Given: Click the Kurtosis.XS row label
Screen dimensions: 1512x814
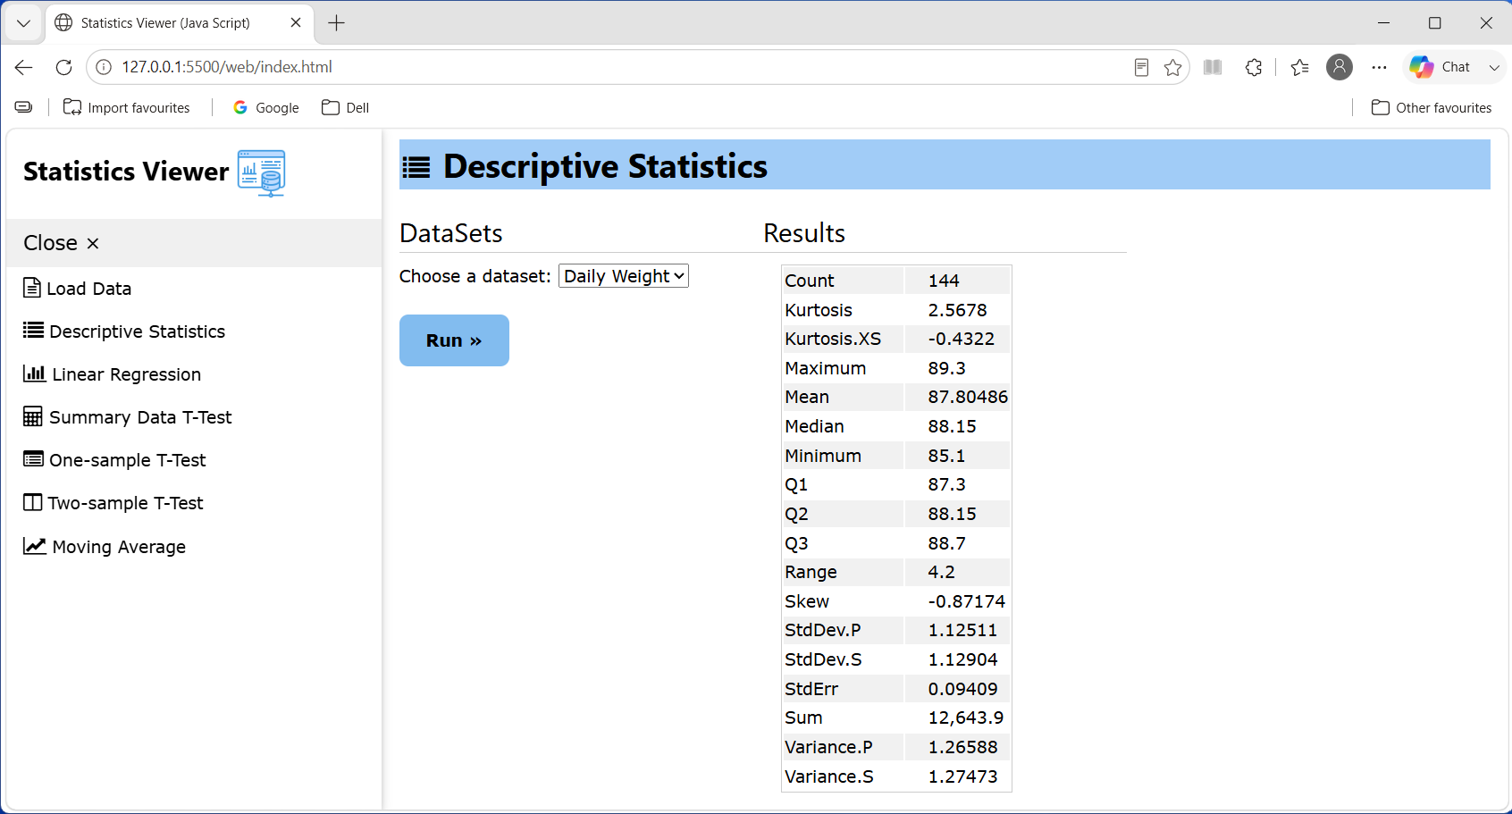Looking at the screenshot, I should coord(833,339).
